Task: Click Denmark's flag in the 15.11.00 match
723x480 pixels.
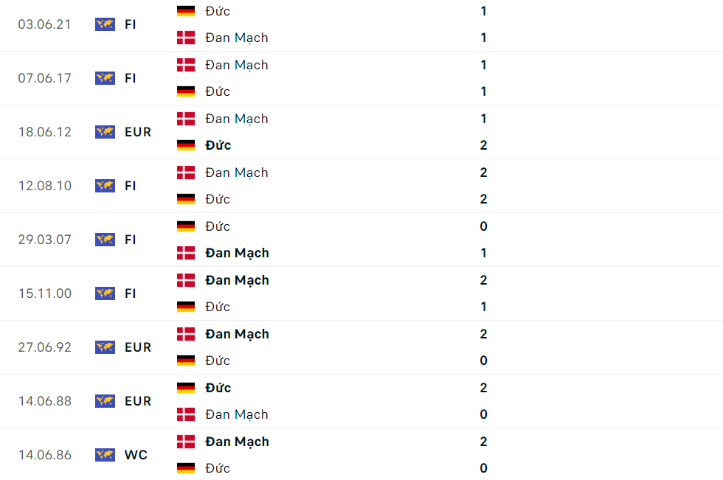Action: click(186, 280)
